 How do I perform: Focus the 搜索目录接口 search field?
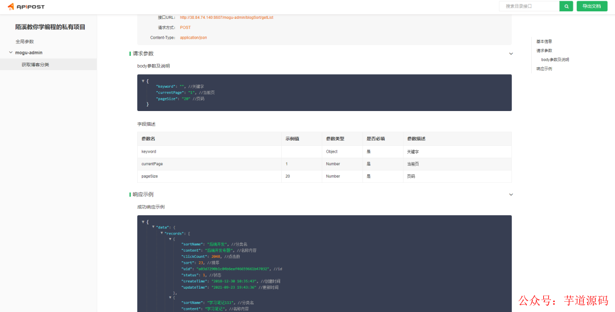coord(529,6)
